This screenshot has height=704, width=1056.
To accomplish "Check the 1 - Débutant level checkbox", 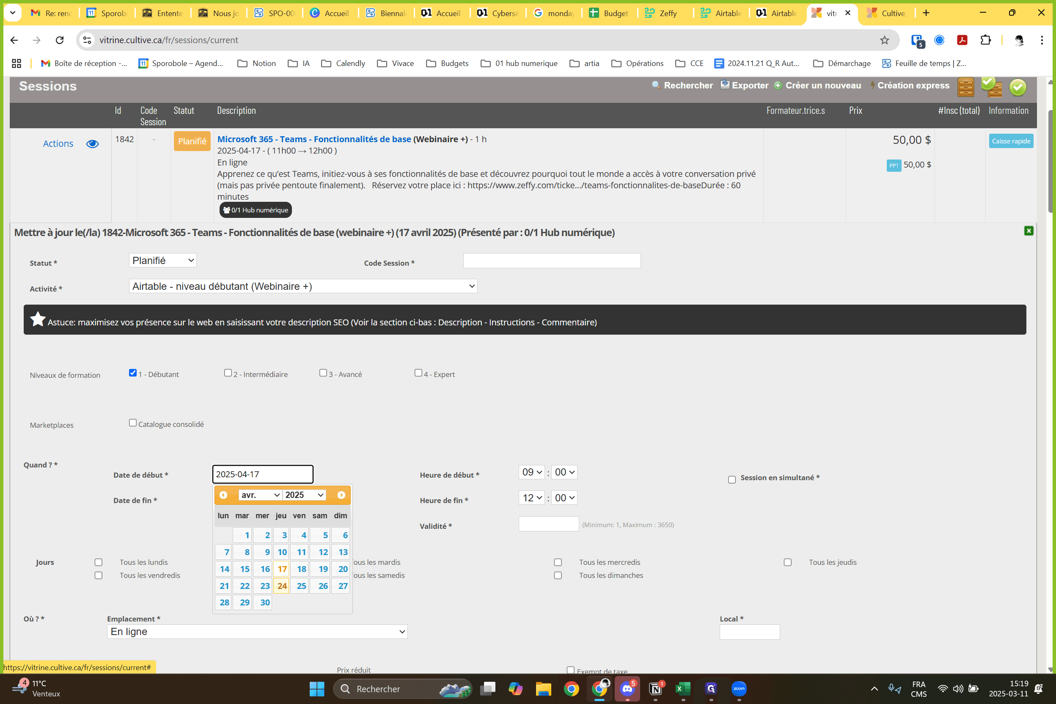I will (x=132, y=373).
